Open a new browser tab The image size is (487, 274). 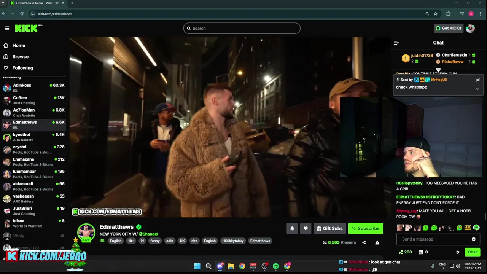point(72,3)
